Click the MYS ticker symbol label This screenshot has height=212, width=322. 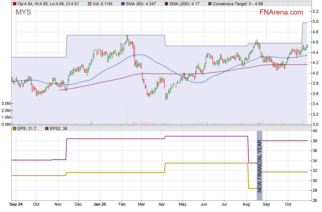(23, 12)
